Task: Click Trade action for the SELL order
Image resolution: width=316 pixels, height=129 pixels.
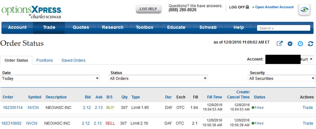Action: [x=308, y=123]
